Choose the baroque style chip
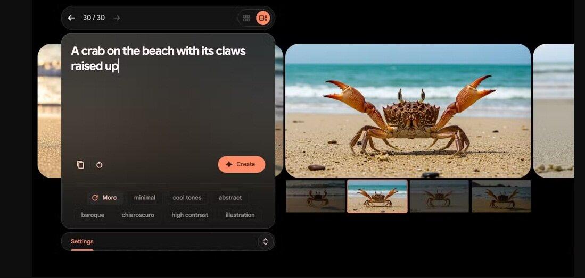This screenshot has width=585, height=278. (x=93, y=215)
